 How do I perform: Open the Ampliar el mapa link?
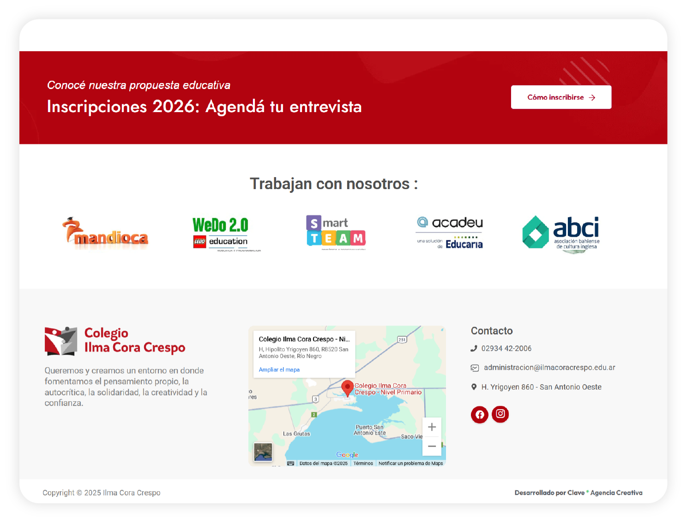click(279, 370)
